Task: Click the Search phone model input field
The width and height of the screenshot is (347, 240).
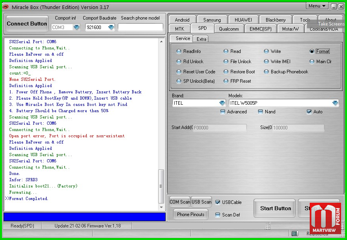Action: point(140,27)
